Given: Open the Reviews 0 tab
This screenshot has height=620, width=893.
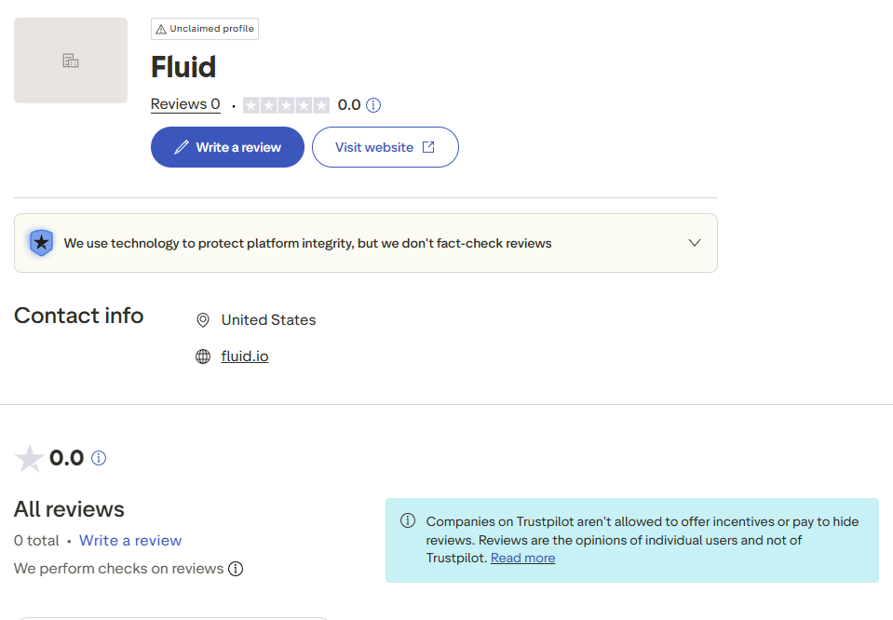Looking at the screenshot, I should (x=184, y=104).
